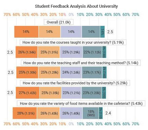This screenshot has width=148, height=130.
Task: Click the cafeteria food variety question label
Action: click(81, 103)
